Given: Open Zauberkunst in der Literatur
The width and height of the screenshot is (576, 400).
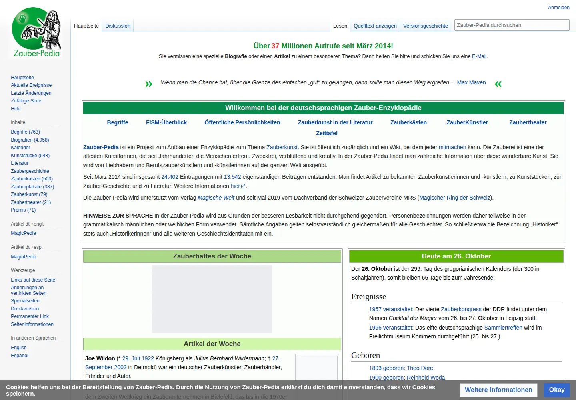Looking at the screenshot, I should pos(335,122).
